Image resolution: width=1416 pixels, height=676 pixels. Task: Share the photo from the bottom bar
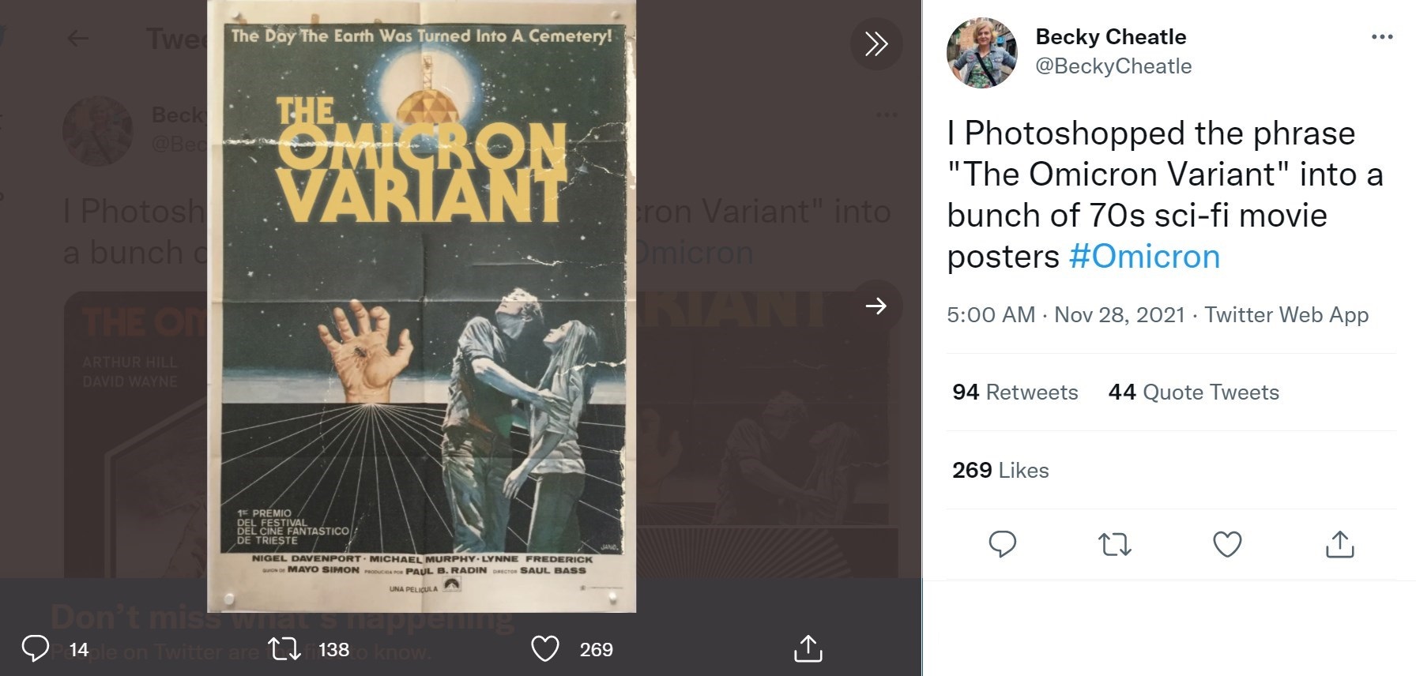click(807, 649)
